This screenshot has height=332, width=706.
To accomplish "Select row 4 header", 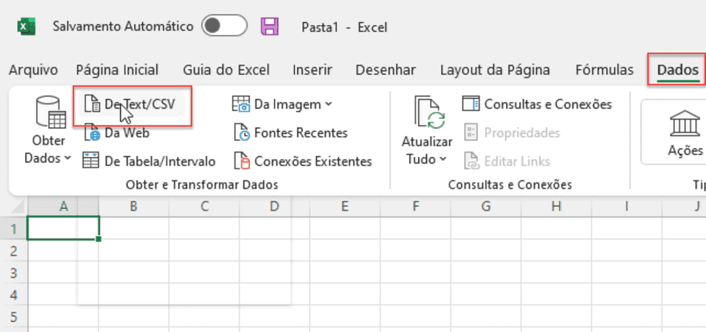I will 14,294.
